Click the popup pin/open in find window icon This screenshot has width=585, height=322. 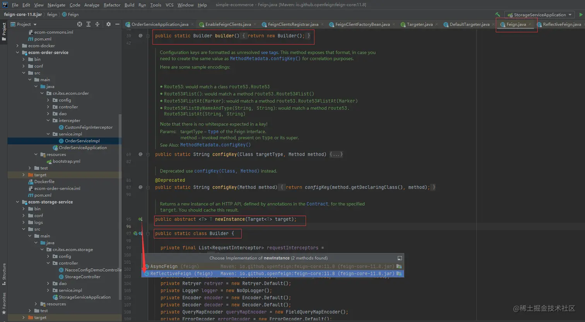(x=400, y=258)
